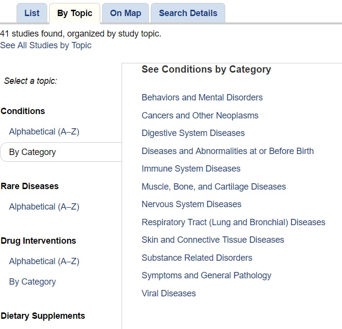
Task: Choose Alphabetical (A–Z) under Rare Diseases
Action: 44,207
